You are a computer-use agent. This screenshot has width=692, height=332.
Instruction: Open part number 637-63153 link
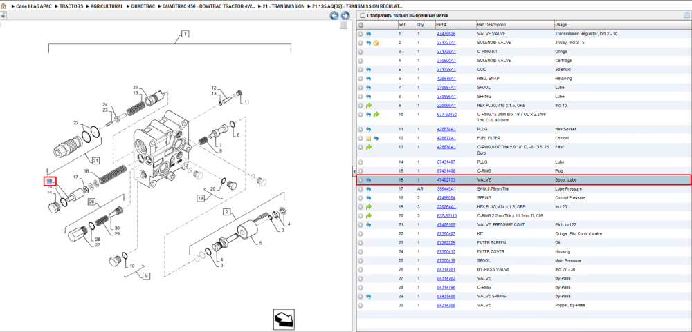click(446, 115)
